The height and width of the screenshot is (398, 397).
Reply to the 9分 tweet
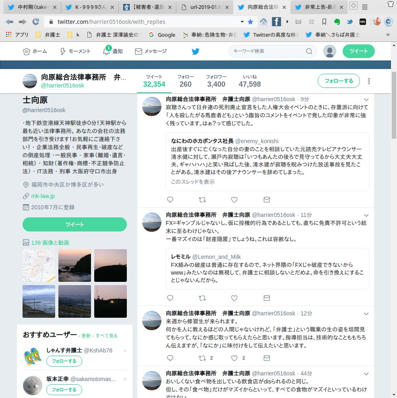click(x=170, y=200)
